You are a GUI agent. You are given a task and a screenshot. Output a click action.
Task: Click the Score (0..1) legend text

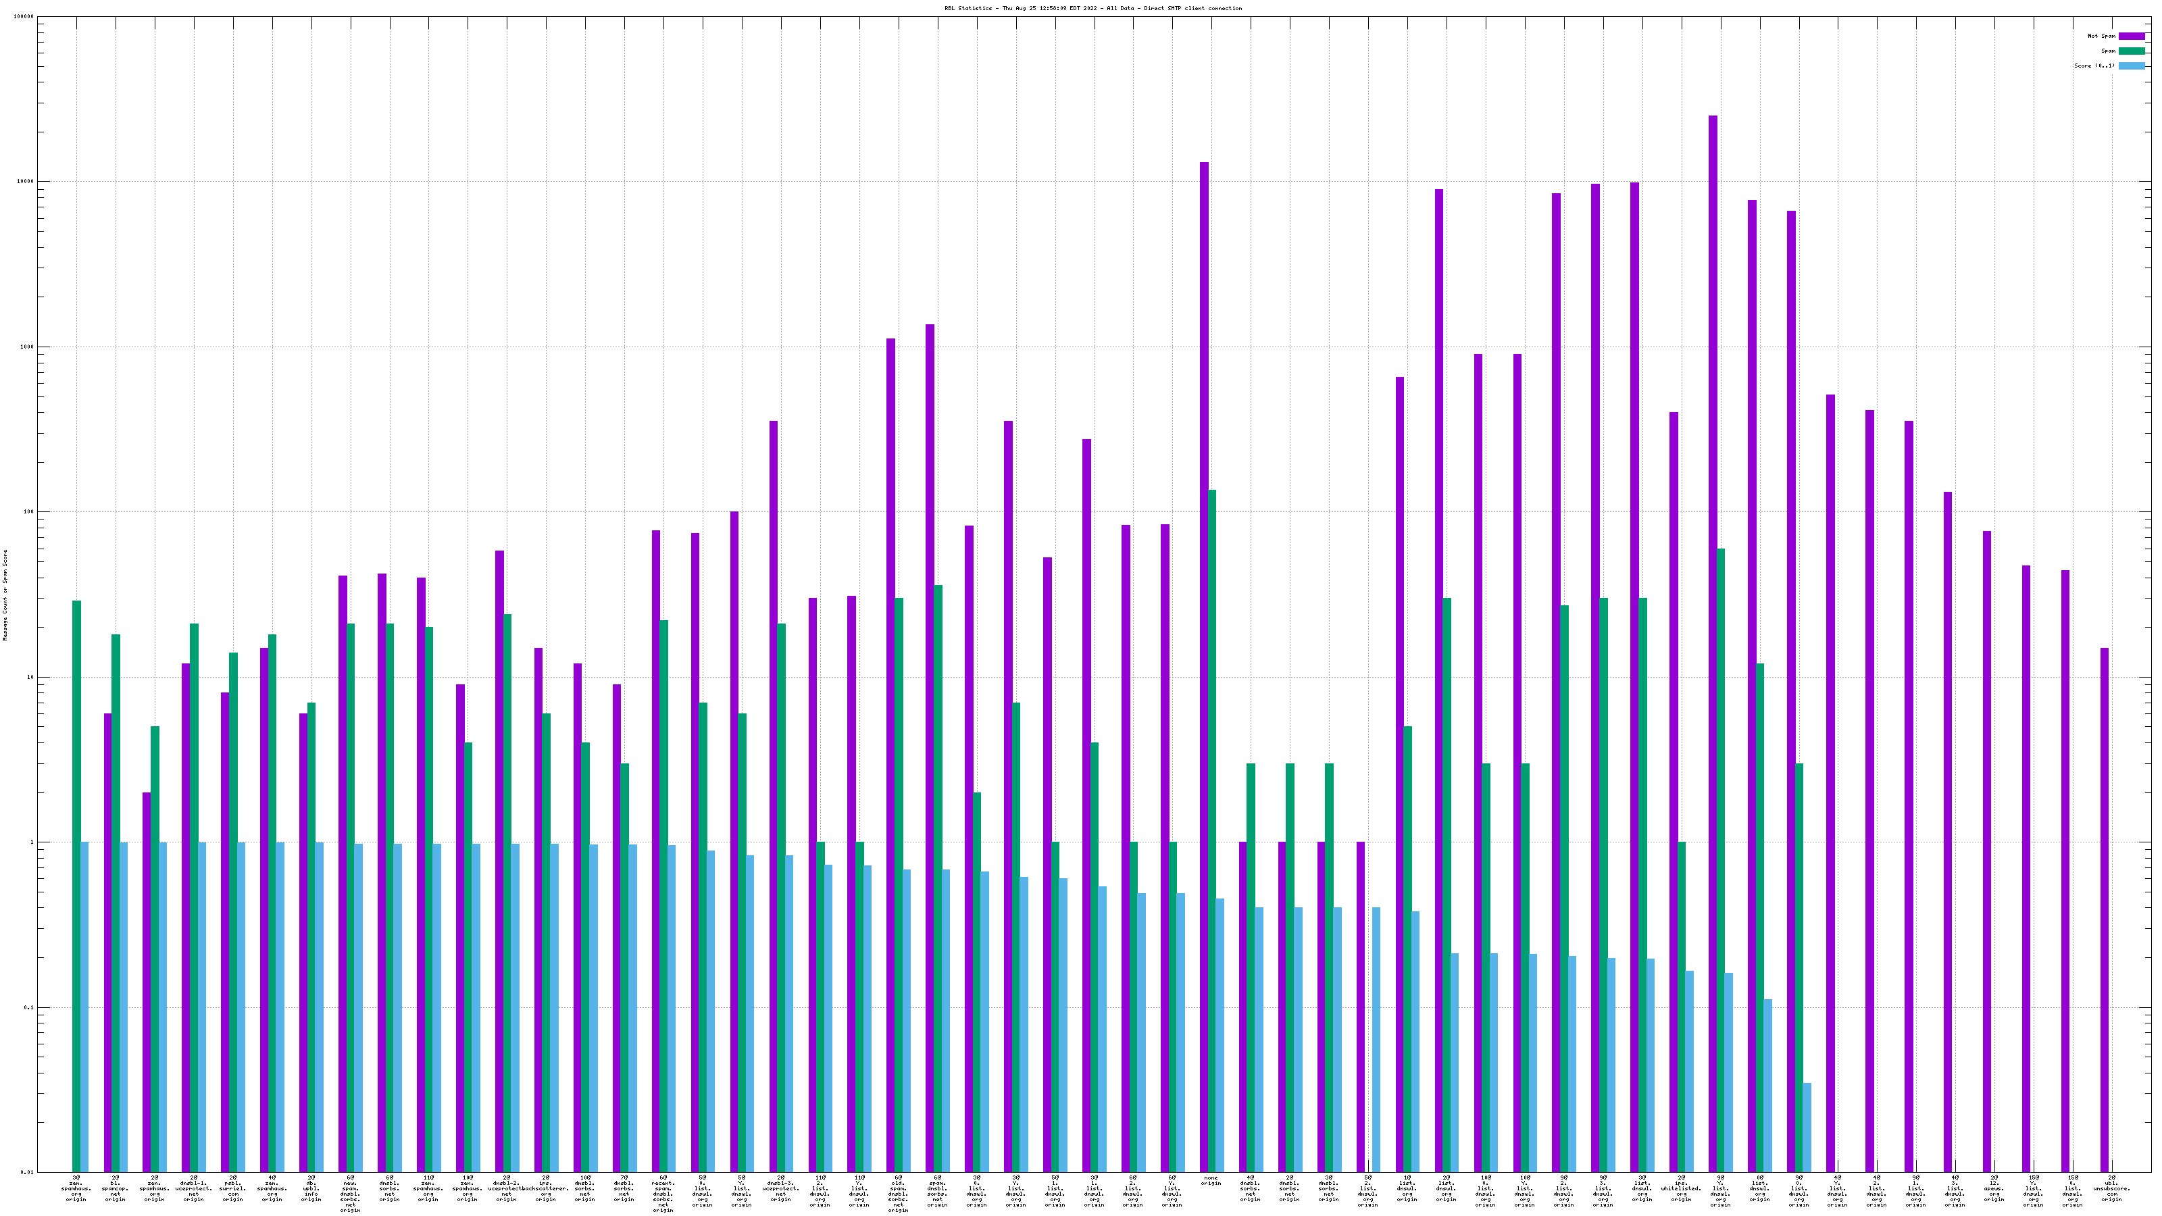[x=2094, y=66]
